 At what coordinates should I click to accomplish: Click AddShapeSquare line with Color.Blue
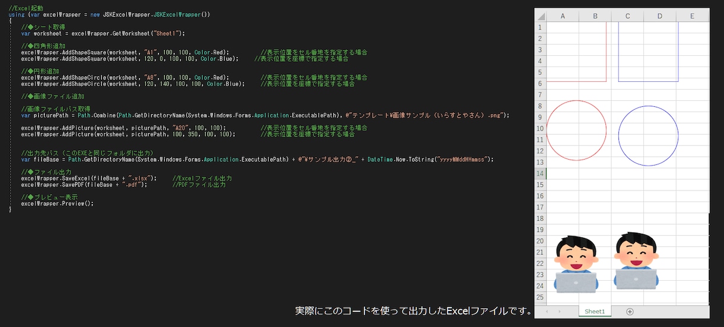point(130,59)
